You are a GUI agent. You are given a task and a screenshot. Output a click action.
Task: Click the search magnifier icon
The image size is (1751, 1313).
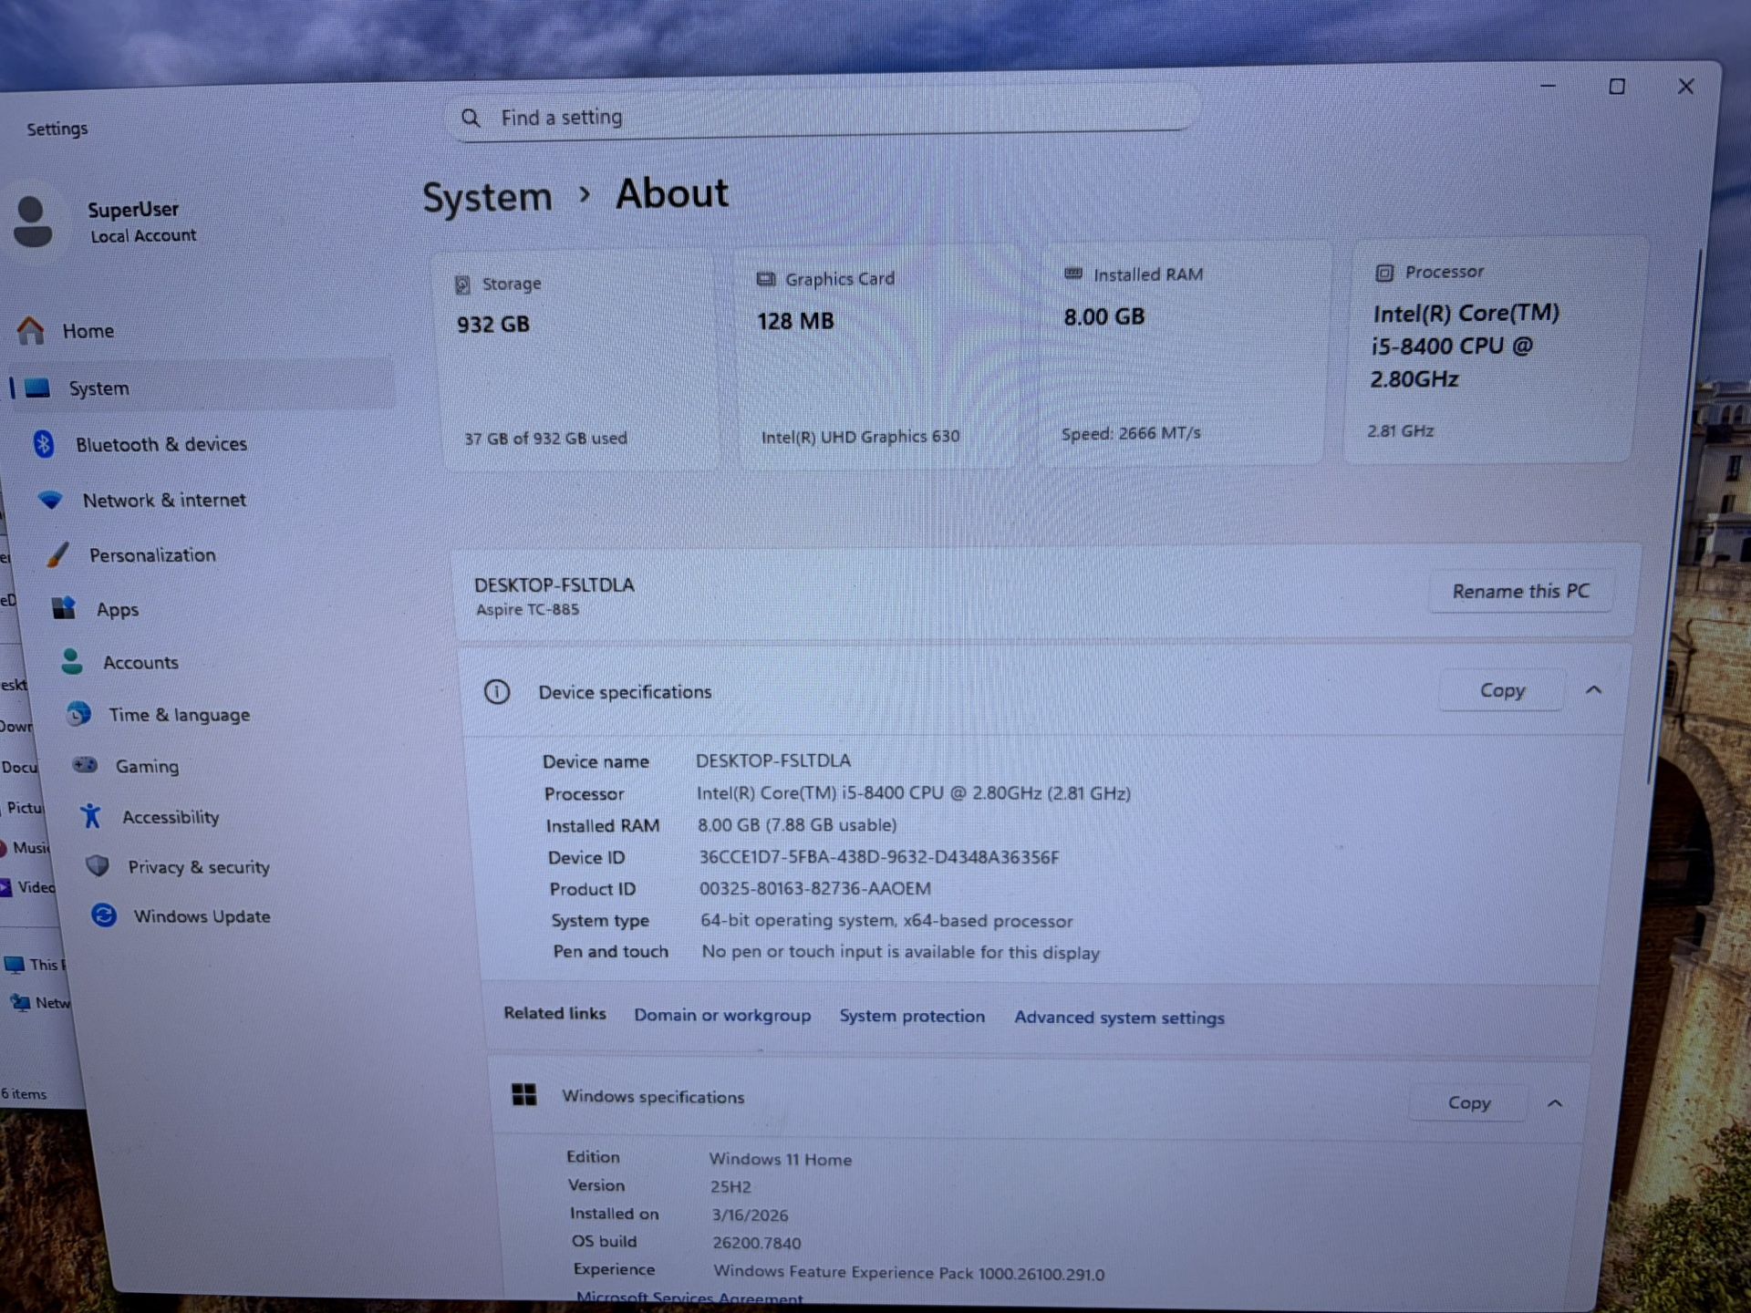coord(470,118)
